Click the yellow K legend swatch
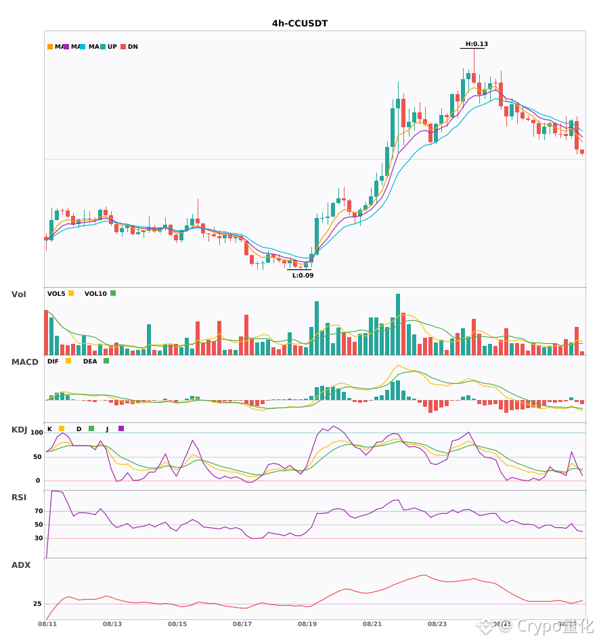 tap(62, 428)
